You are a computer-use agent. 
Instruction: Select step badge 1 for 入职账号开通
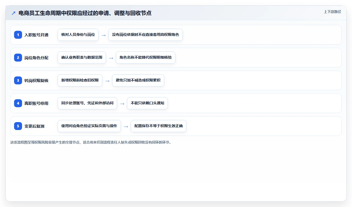click(18, 35)
